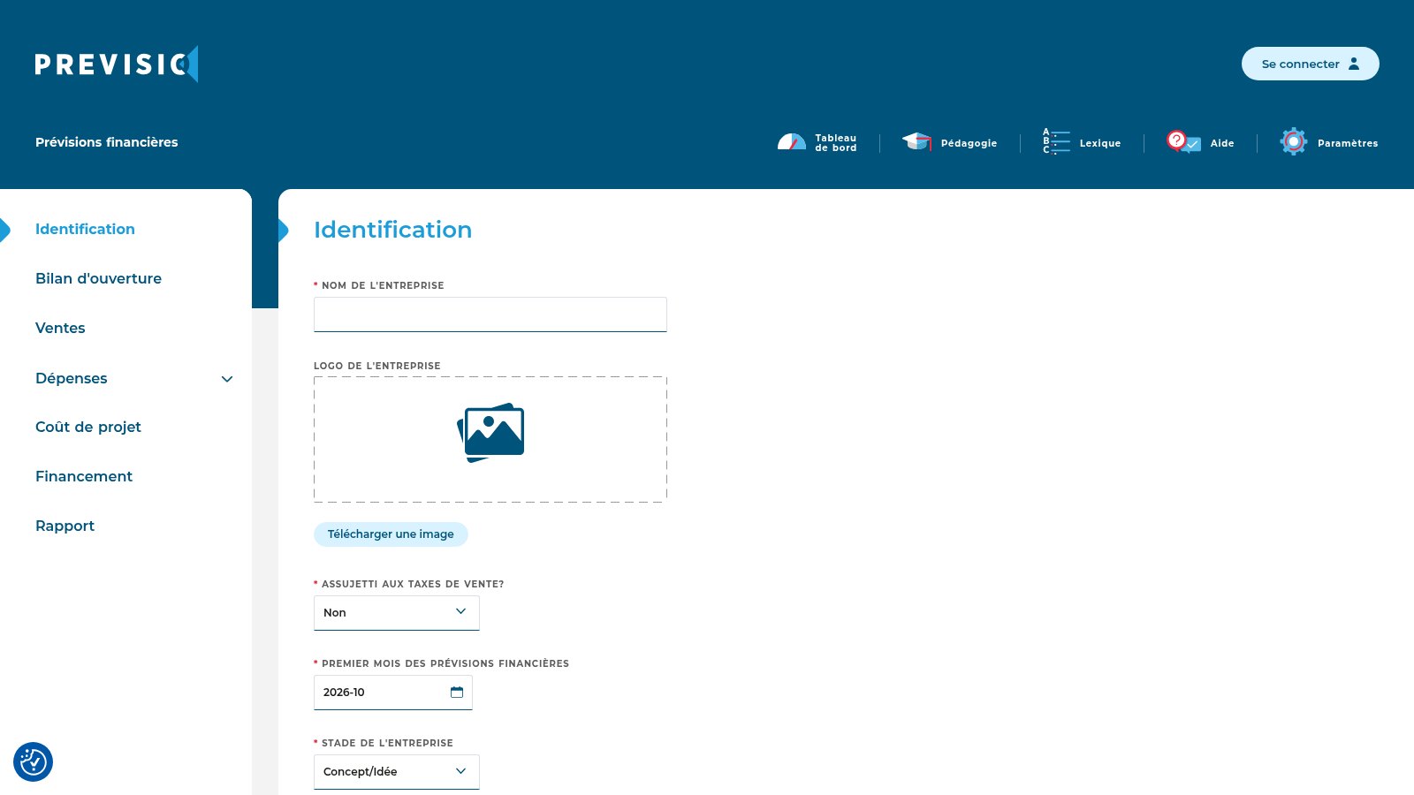Click the user icon in Se connecter

(x=1354, y=64)
